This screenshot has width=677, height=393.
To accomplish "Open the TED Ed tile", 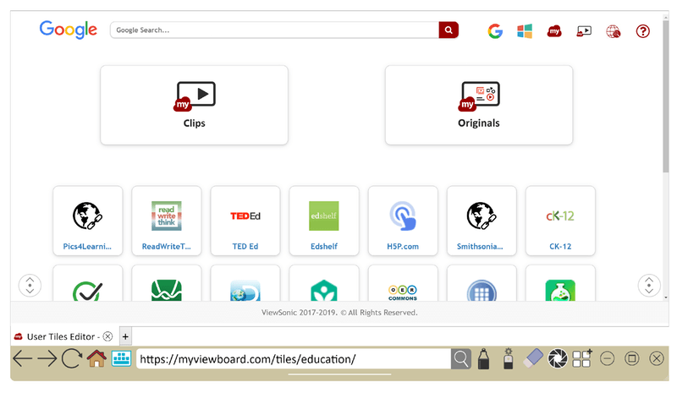I will [x=245, y=221].
